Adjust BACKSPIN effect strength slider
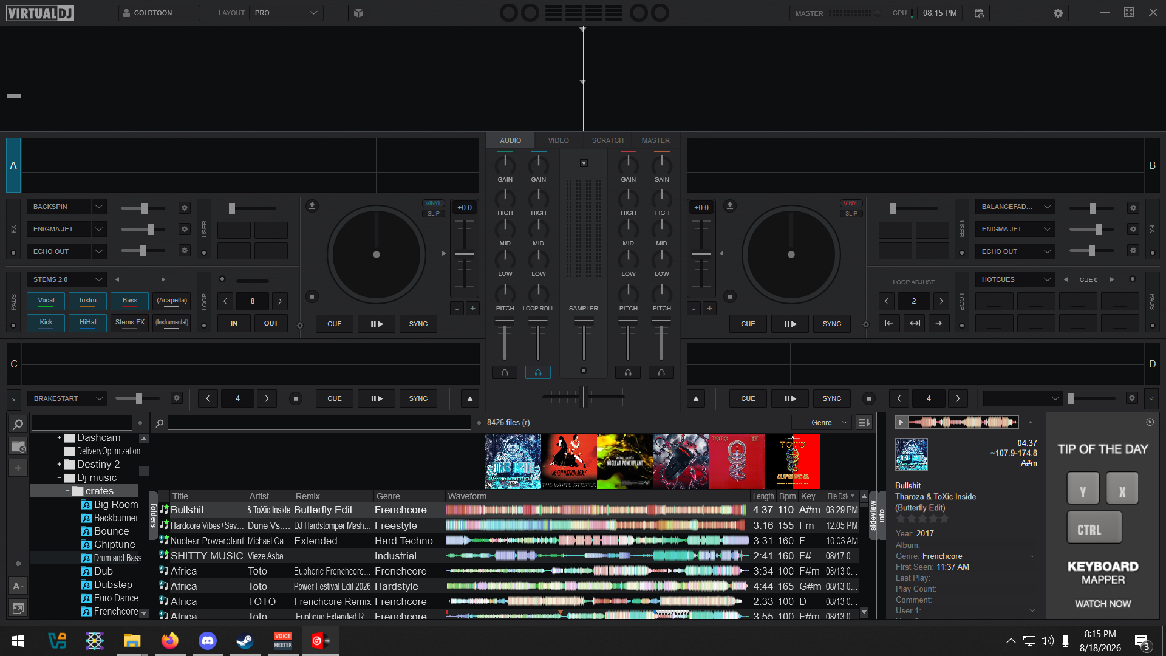The height and width of the screenshot is (656, 1166). click(x=144, y=208)
